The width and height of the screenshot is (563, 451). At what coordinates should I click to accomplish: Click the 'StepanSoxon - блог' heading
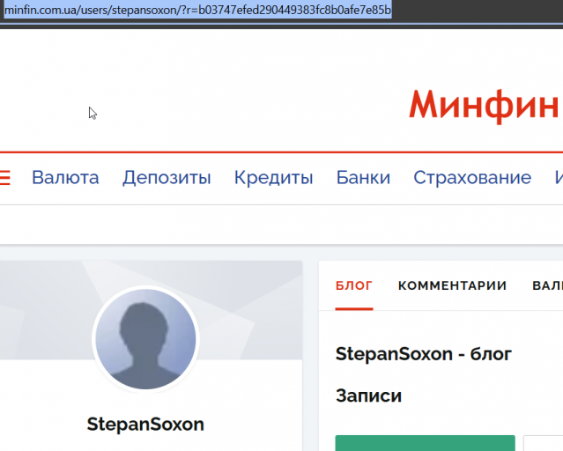pos(423,354)
